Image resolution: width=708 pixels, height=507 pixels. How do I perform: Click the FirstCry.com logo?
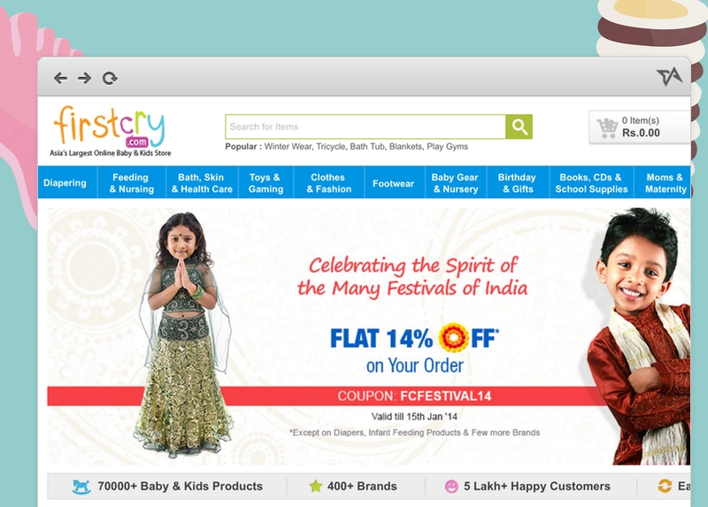(110, 131)
